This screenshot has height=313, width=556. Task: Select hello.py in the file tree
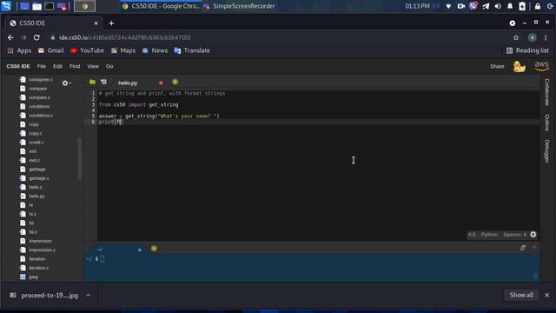[36, 196]
